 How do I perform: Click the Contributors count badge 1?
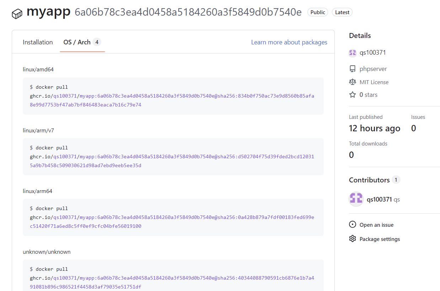pos(396,180)
